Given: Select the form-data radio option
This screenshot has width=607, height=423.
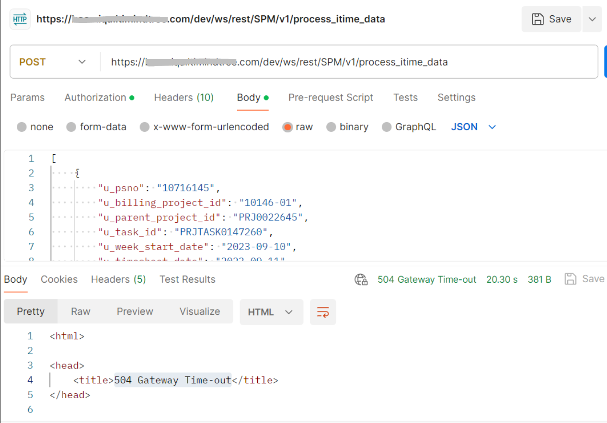Looking at the screenshot, I should [x=71, y=127].
